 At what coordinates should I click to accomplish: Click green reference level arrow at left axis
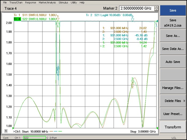[13, 128]
